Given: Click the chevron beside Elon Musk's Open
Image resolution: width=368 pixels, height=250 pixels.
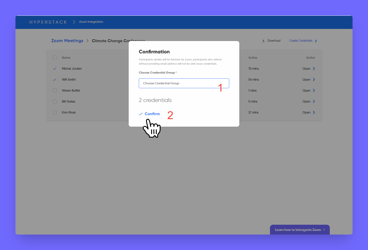Looking at the screenshot, I should pos(314,112).
